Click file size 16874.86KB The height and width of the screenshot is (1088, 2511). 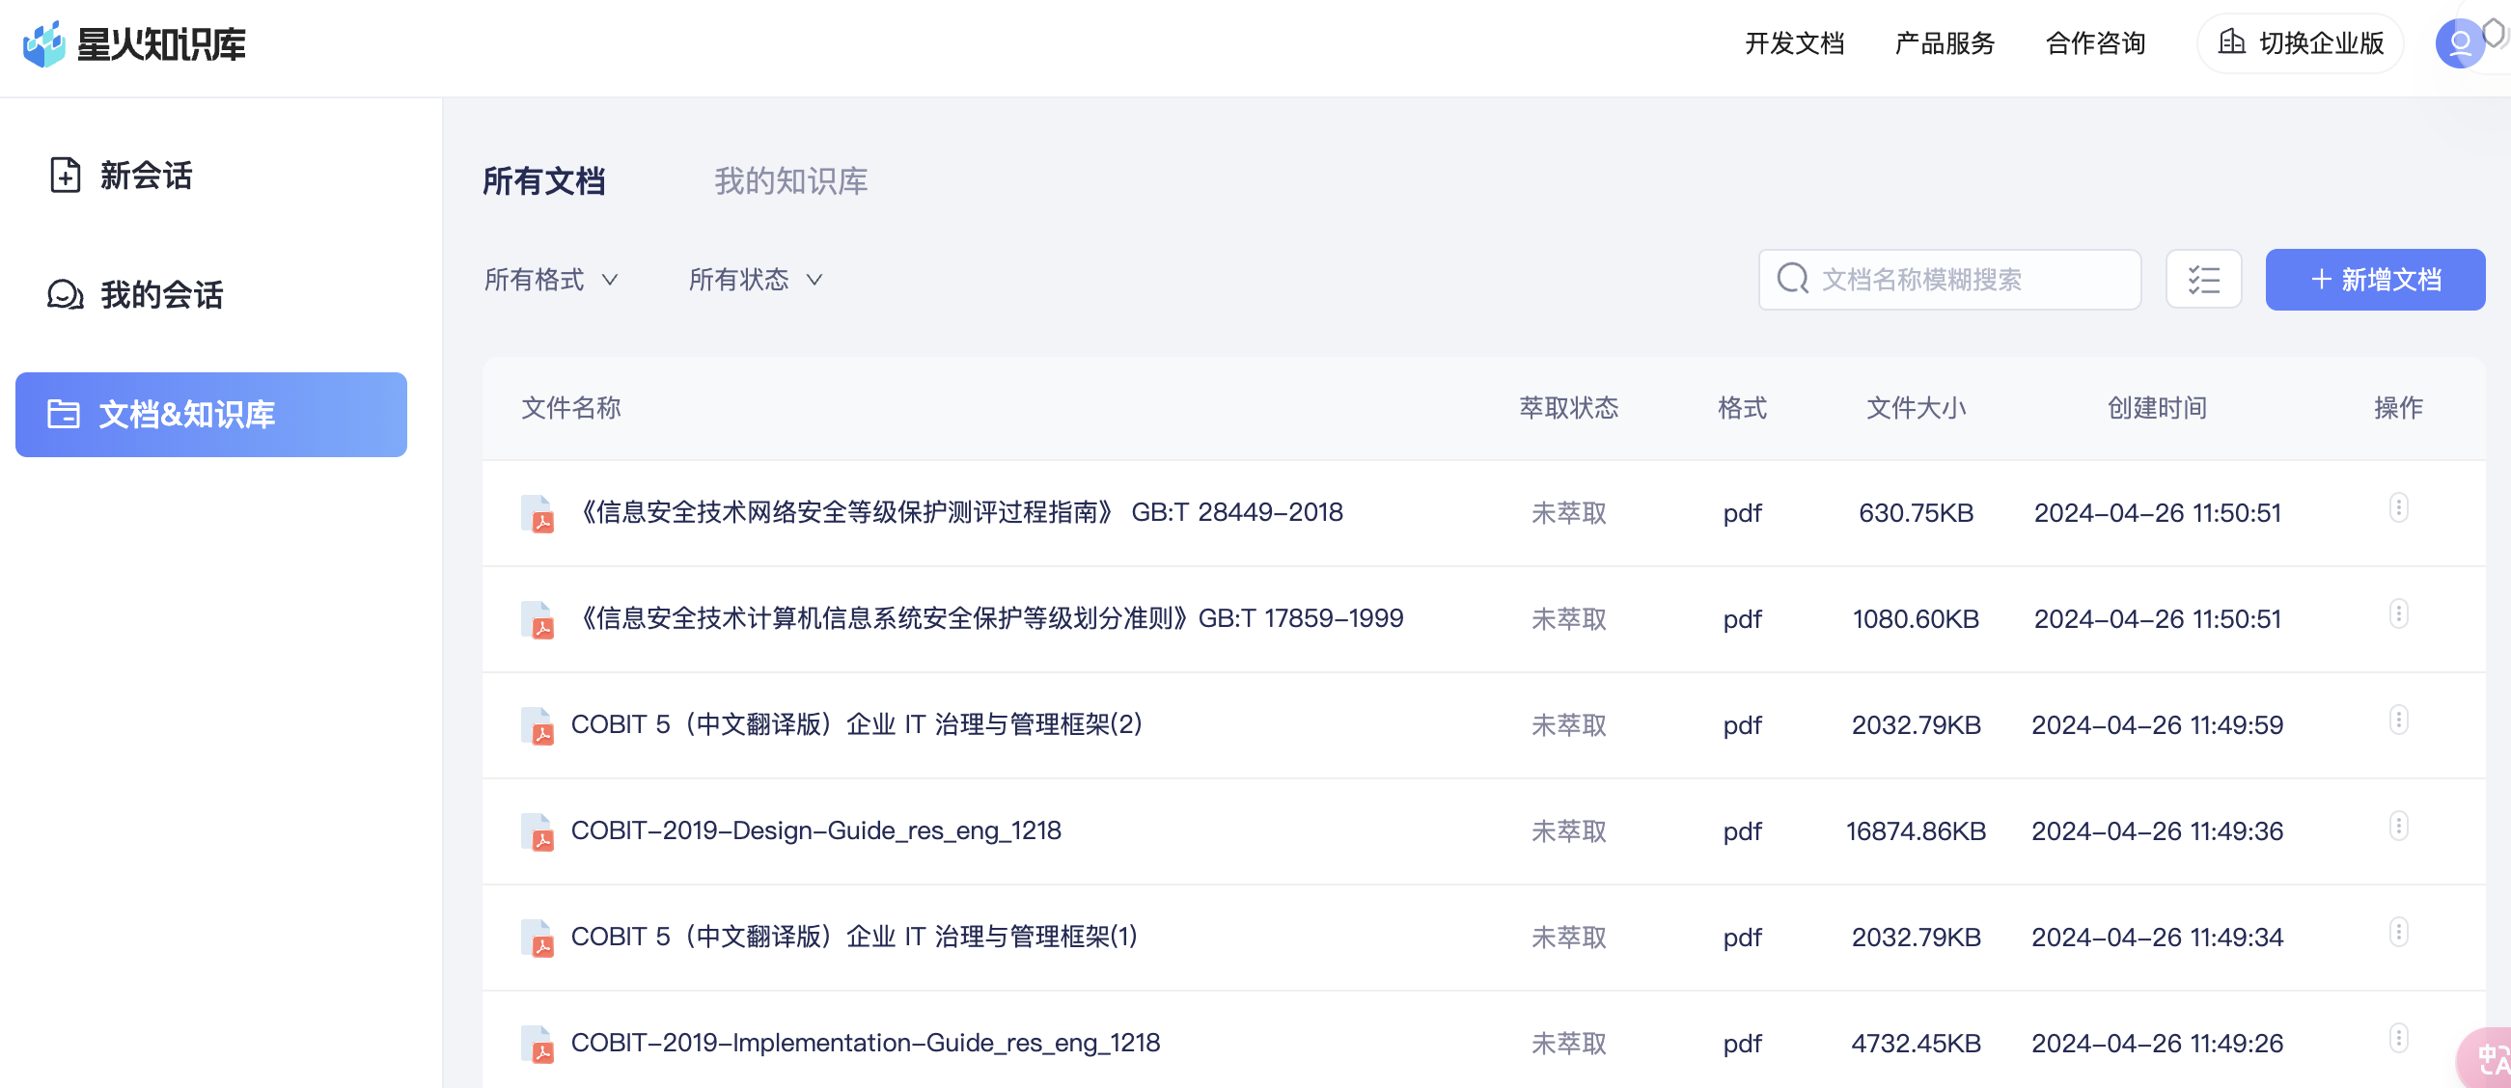pyautogui.click(x=1916, y=831)
